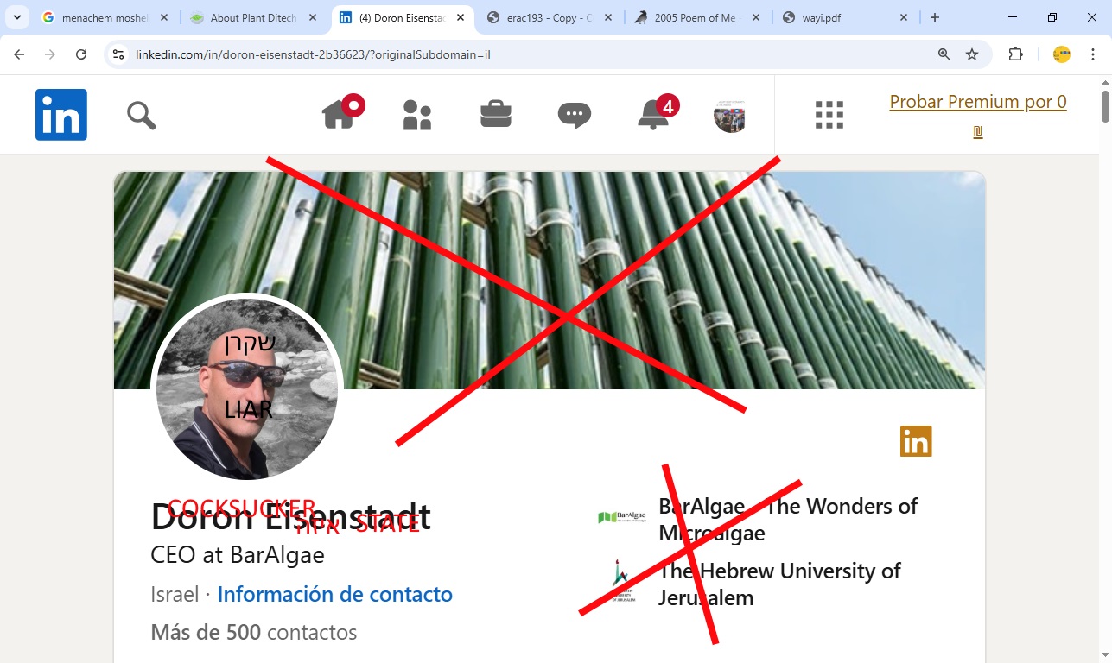Open the Chrome three-dot menu

tap(1093, 54)
